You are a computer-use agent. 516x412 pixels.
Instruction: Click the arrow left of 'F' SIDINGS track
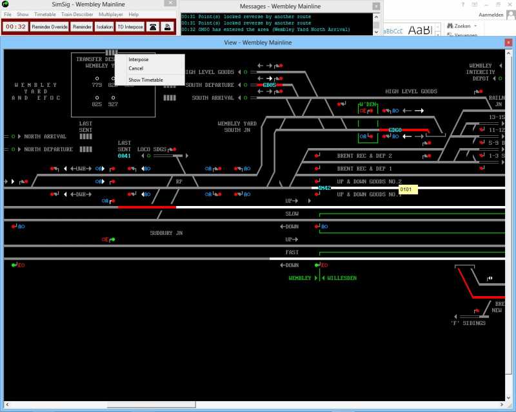(455, 317)
